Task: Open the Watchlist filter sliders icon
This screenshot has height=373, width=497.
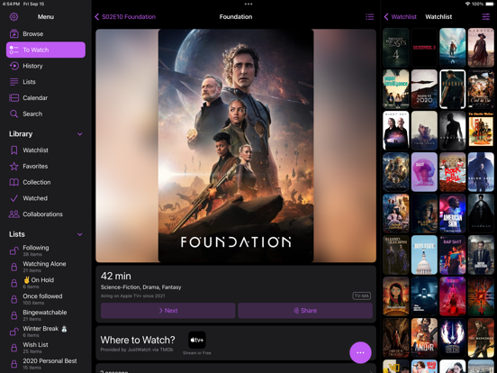Action: click(485, 17)
